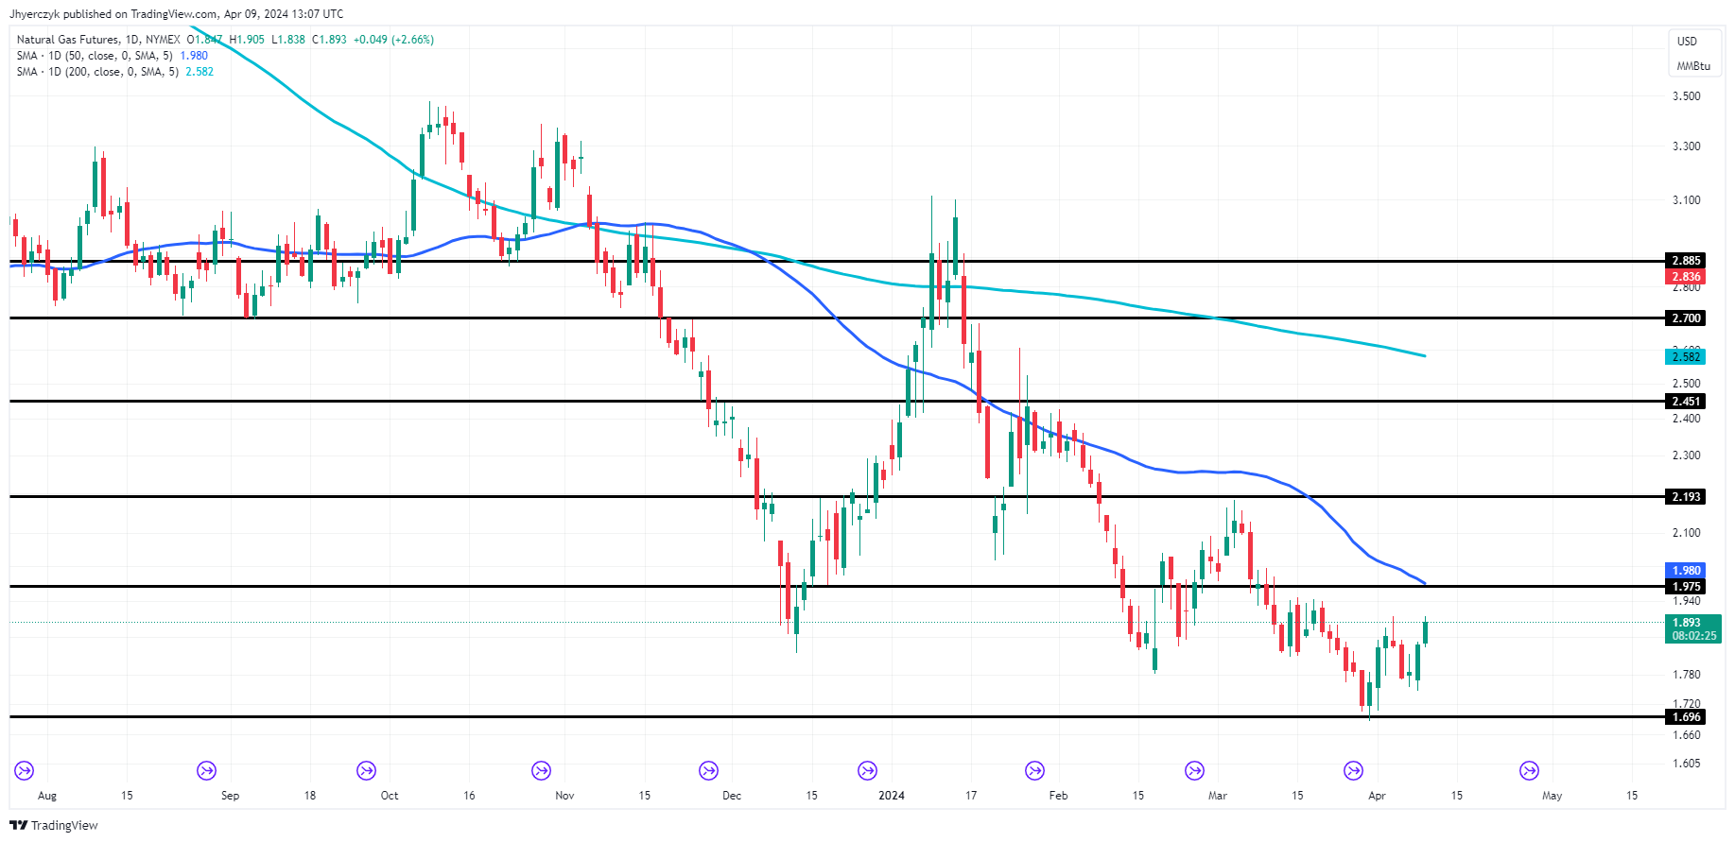
Task: Click the contract roll icon before Dec
Action: (708, 771)
